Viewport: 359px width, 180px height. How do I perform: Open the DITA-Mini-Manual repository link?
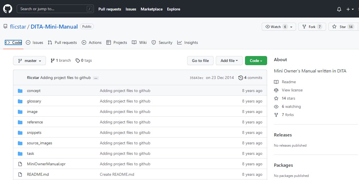(54, 27)
